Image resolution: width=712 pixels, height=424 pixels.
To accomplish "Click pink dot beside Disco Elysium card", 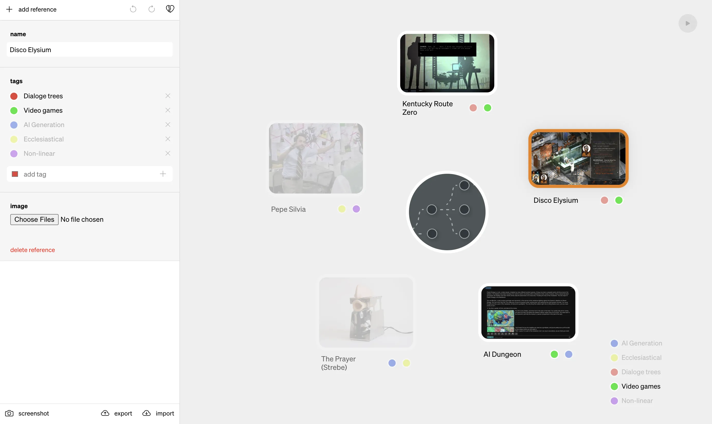I will click(605, 200).
